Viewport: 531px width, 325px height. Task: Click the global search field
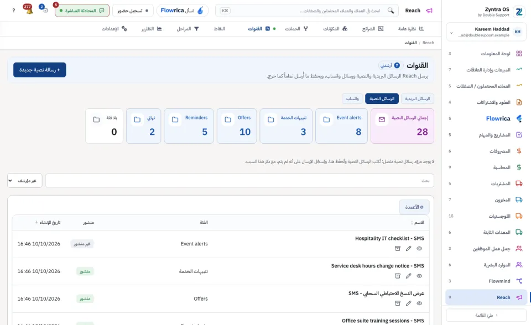[x=306, y=11]
